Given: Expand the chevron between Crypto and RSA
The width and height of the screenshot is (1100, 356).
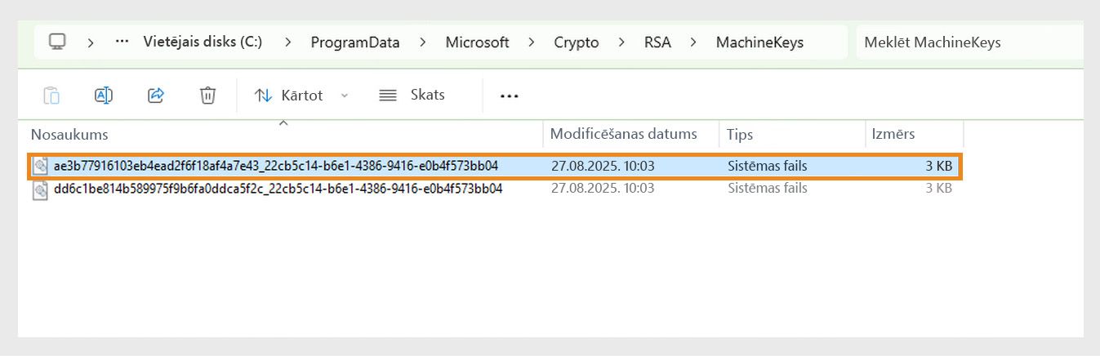Looking at the screenshot, I should 621,42.
